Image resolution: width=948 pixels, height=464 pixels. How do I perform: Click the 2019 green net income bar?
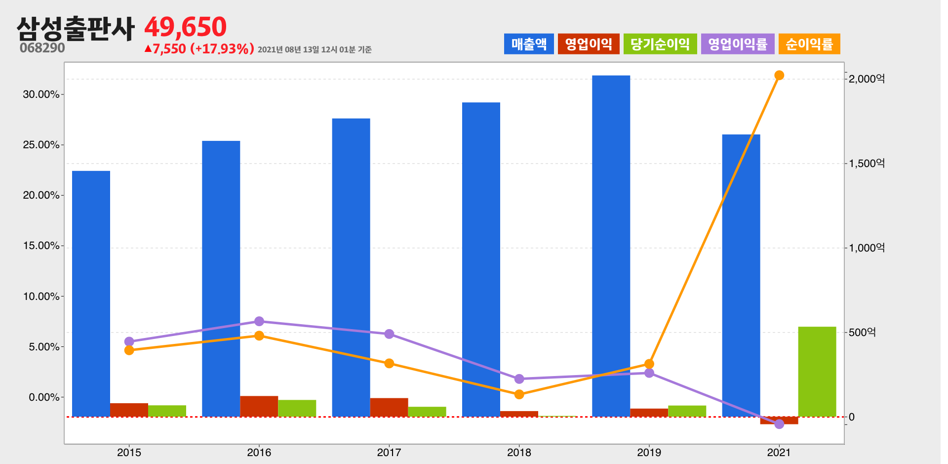687,411
